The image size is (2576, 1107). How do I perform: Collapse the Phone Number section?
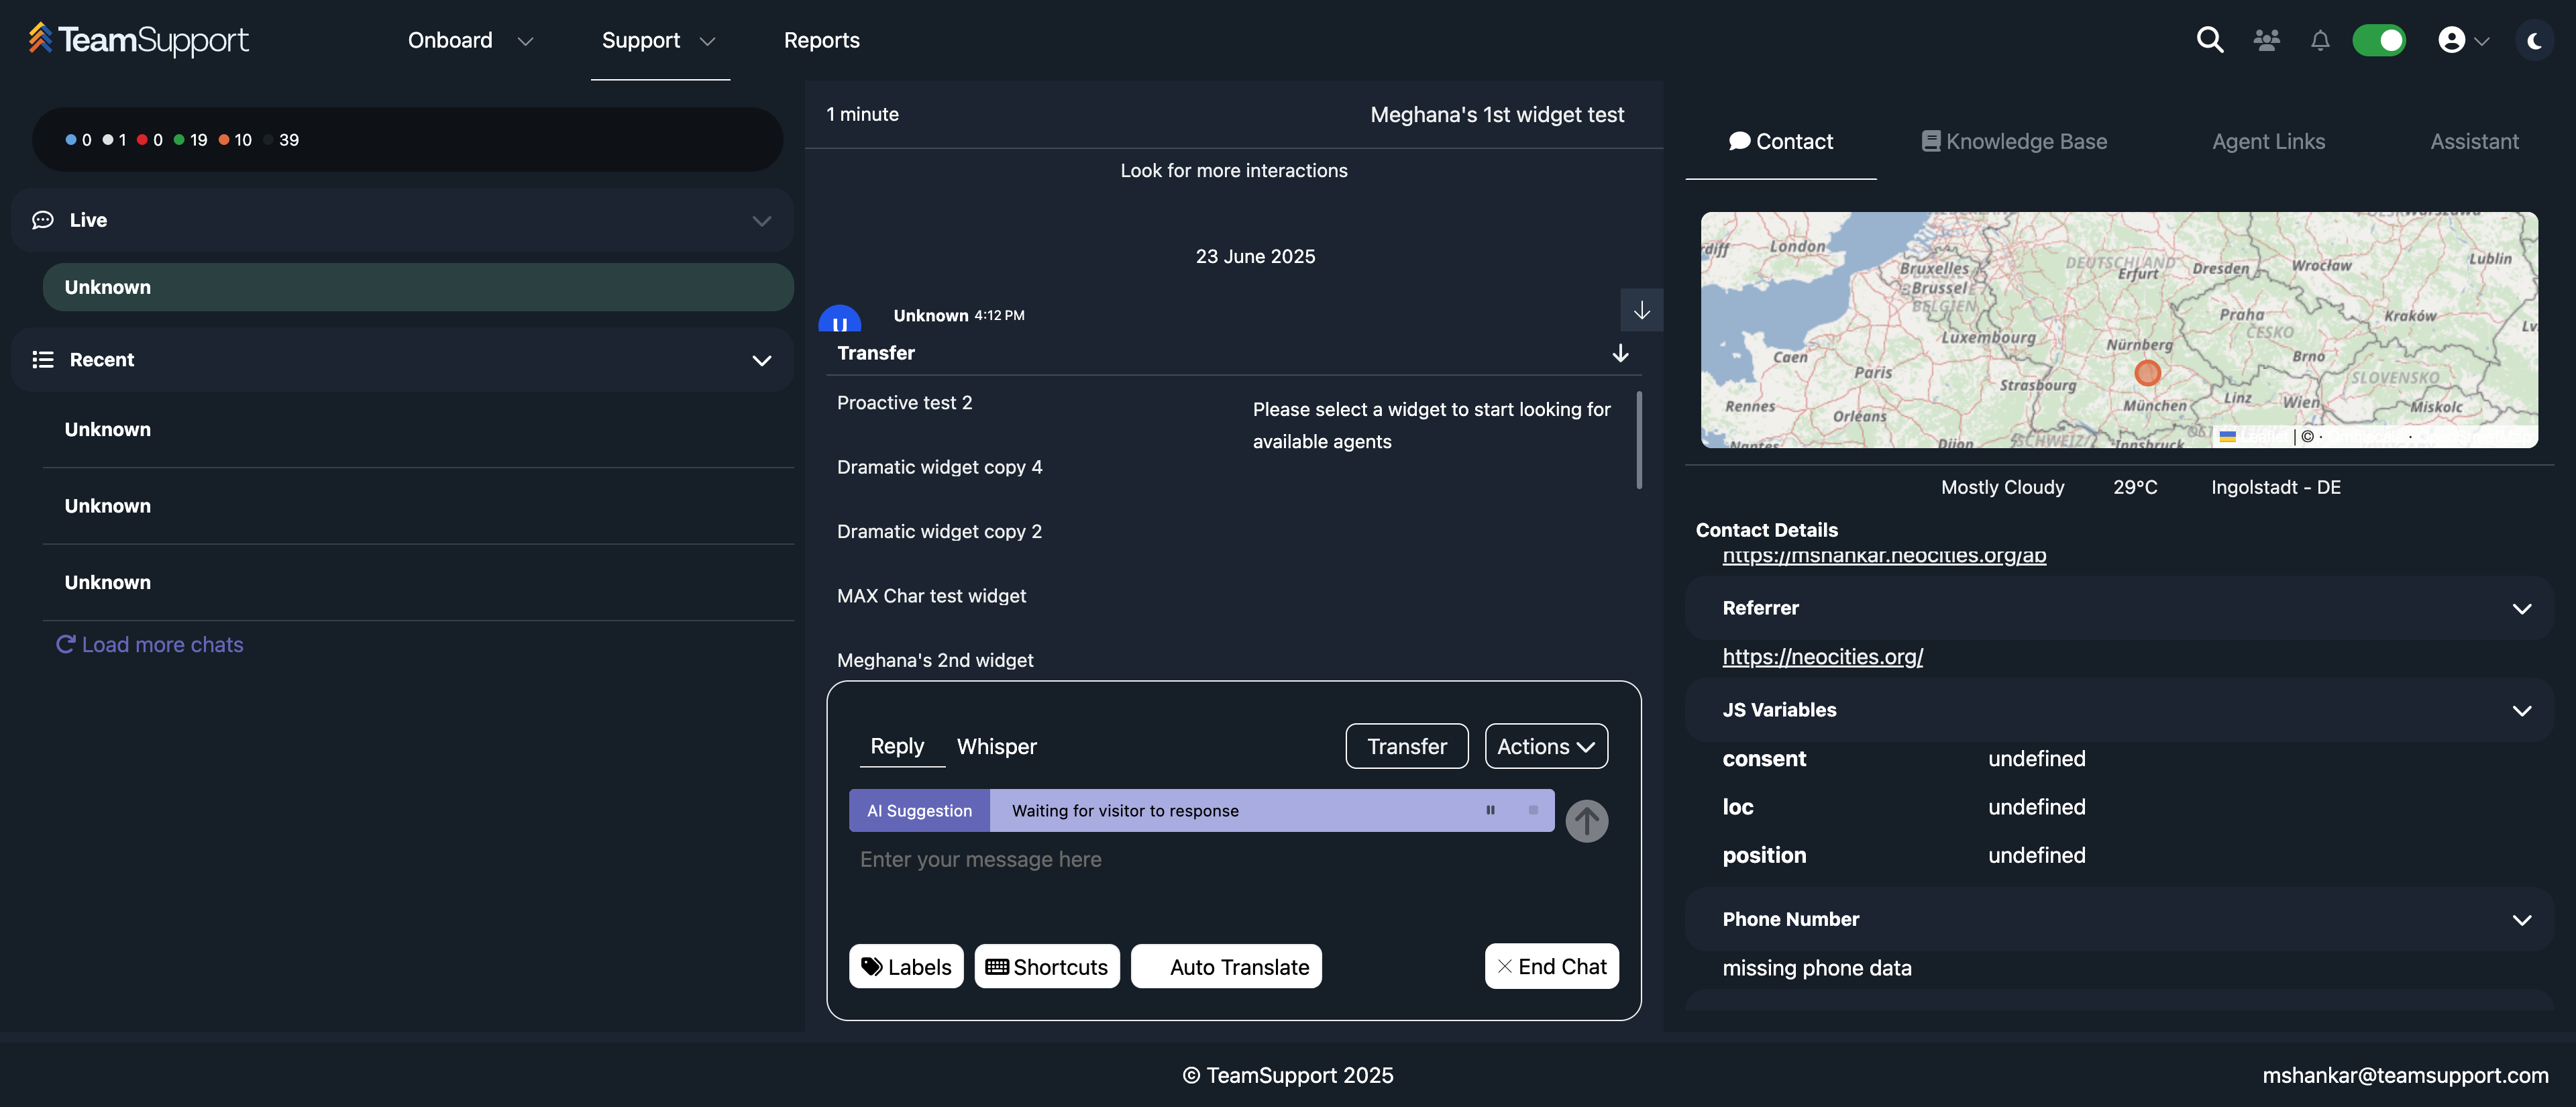coord(2521,919)
